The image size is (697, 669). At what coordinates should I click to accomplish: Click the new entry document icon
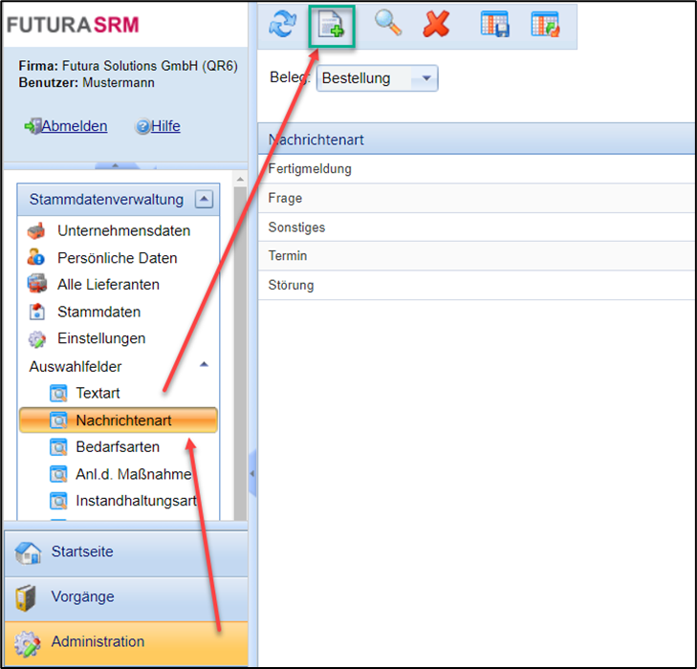coord(331,26)
